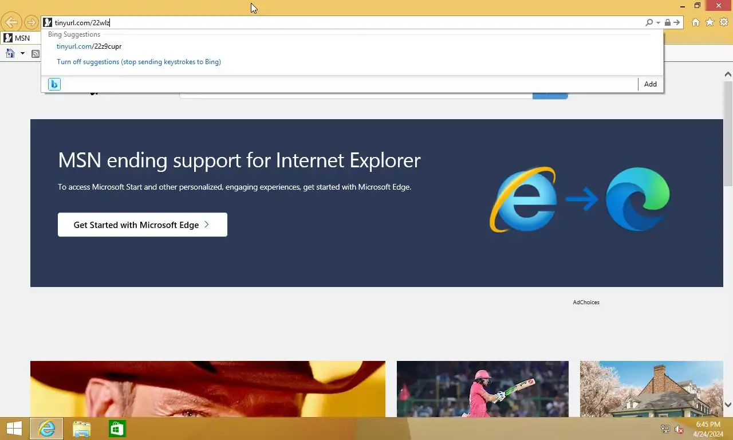Click the Internet Explorer logo in banner
Screen dimensions: 733x440
point(523,199)
